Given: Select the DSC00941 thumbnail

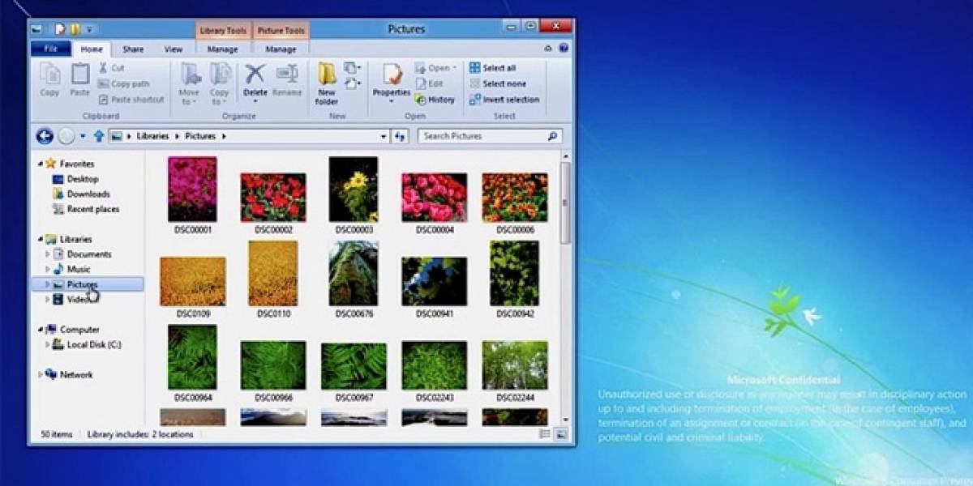Looking at the screenshot, I should [x=434, y=281].
